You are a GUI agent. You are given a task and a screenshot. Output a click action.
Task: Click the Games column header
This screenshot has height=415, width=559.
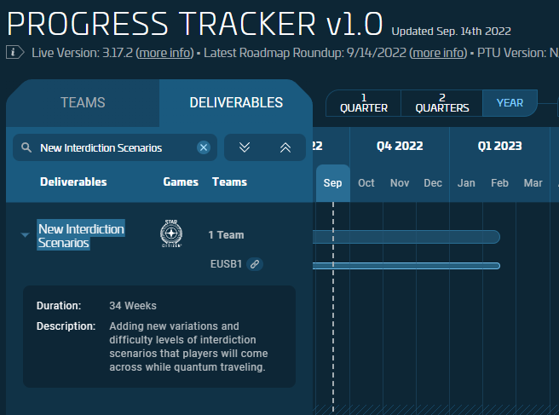[x=181, y=182]
